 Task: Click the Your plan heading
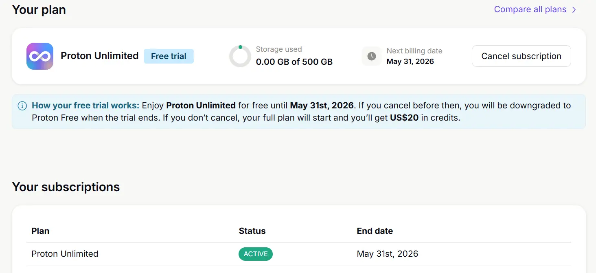click(39, 10)
